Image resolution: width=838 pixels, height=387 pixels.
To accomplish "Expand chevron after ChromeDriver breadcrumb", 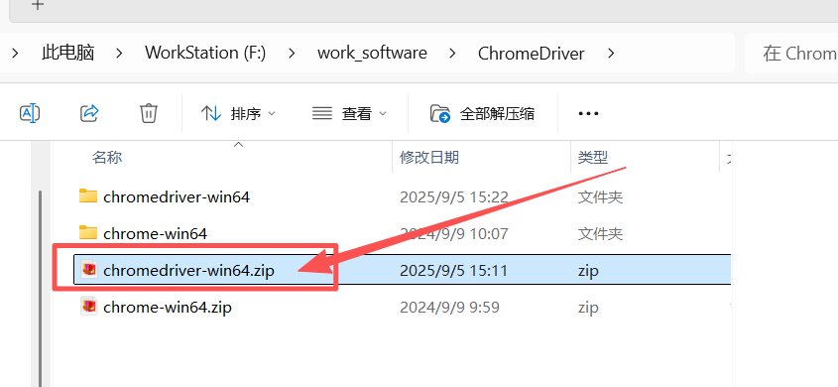I will (x=612, y=53).
